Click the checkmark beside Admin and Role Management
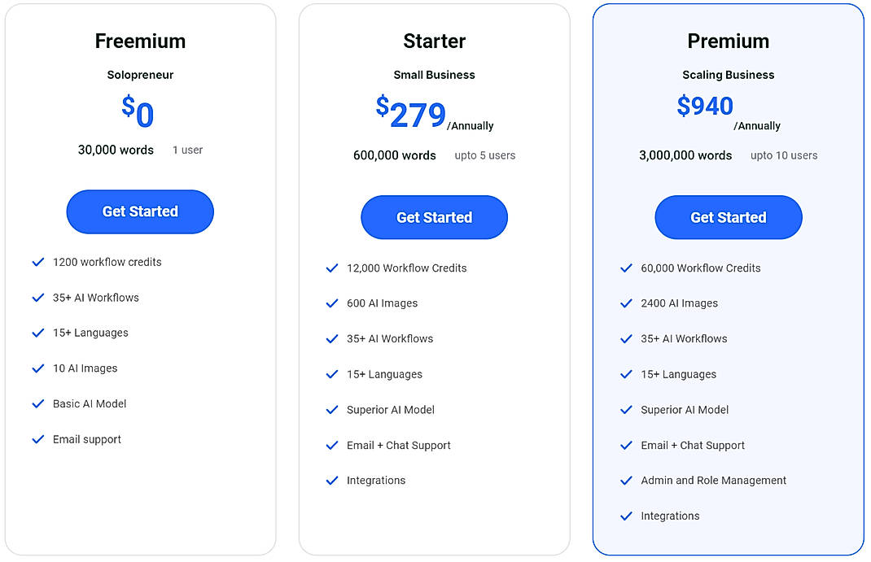This screenshot has width=871, height=562. [x=626, y=481]
